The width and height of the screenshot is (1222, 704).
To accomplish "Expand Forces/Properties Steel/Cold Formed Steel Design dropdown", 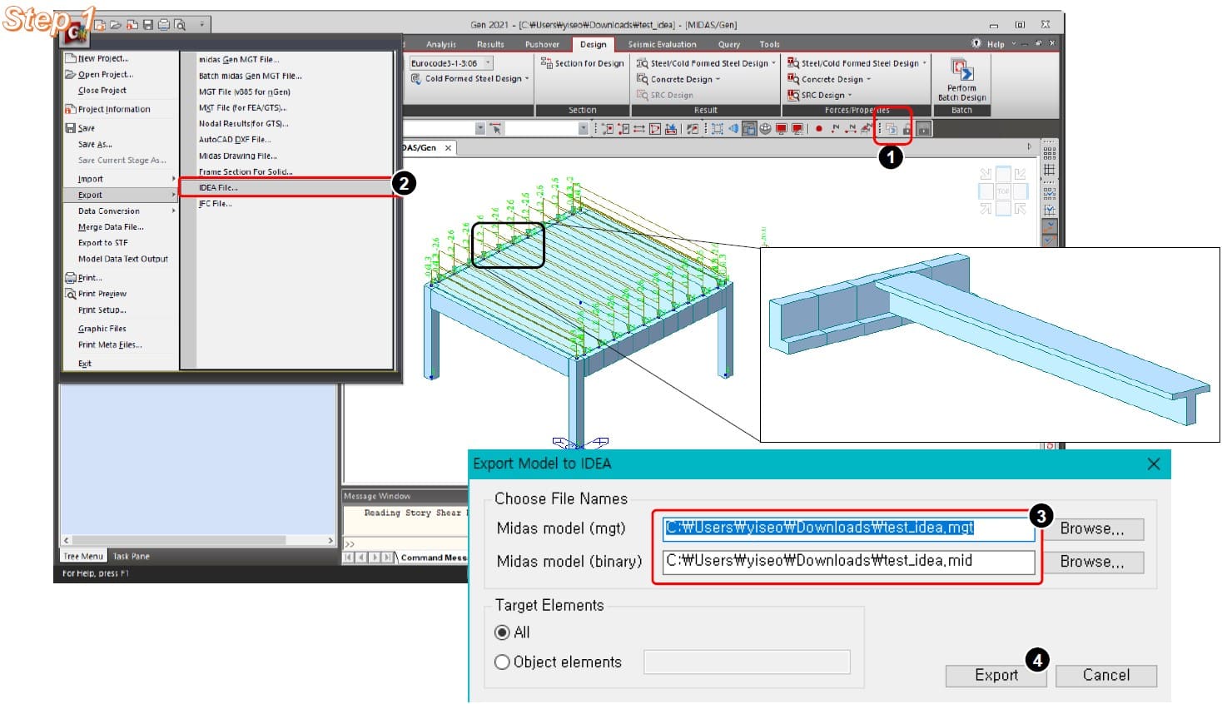I will [924, 63].
